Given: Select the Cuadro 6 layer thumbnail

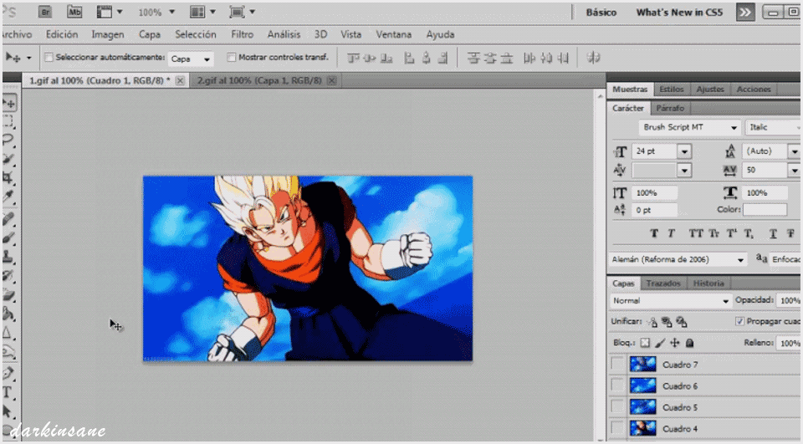Looking at the screenshot, I should (642, 385).
